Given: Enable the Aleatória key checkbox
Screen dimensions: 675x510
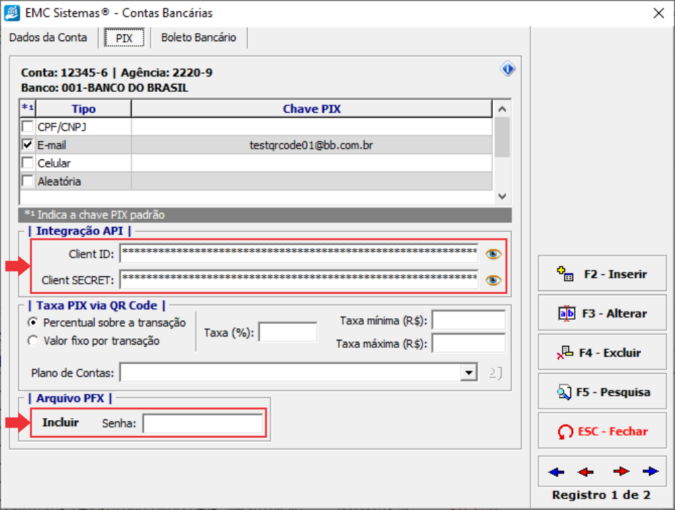Looking at the screenshot, I should (x=28, y=181).
